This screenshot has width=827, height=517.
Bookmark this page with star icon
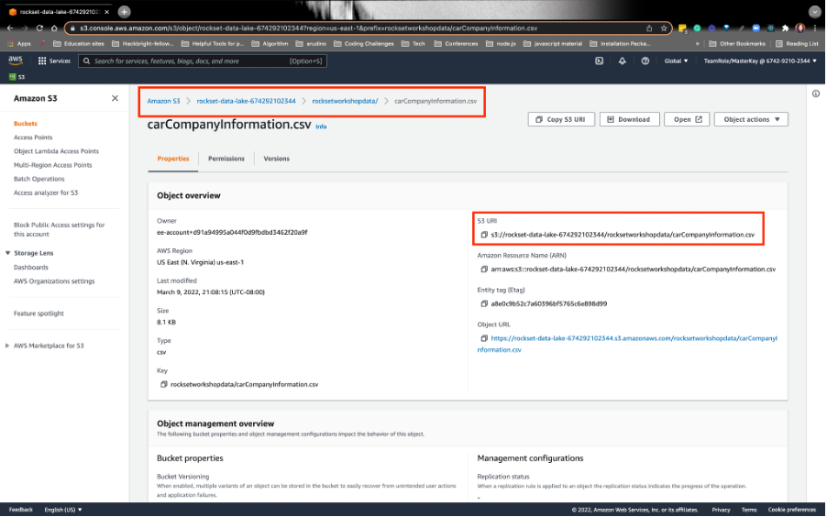pyautogui.click(x=664, y=28)
